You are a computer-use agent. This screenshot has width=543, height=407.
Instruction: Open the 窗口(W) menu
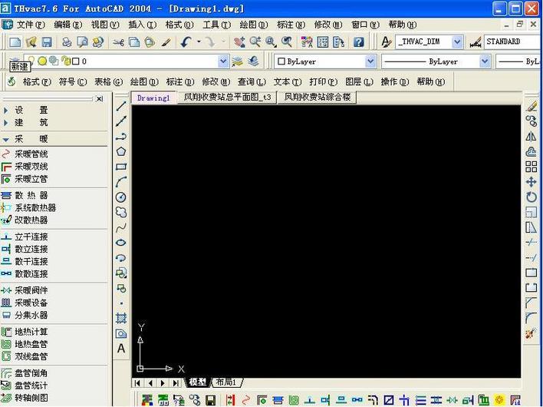tap(365, 25)
